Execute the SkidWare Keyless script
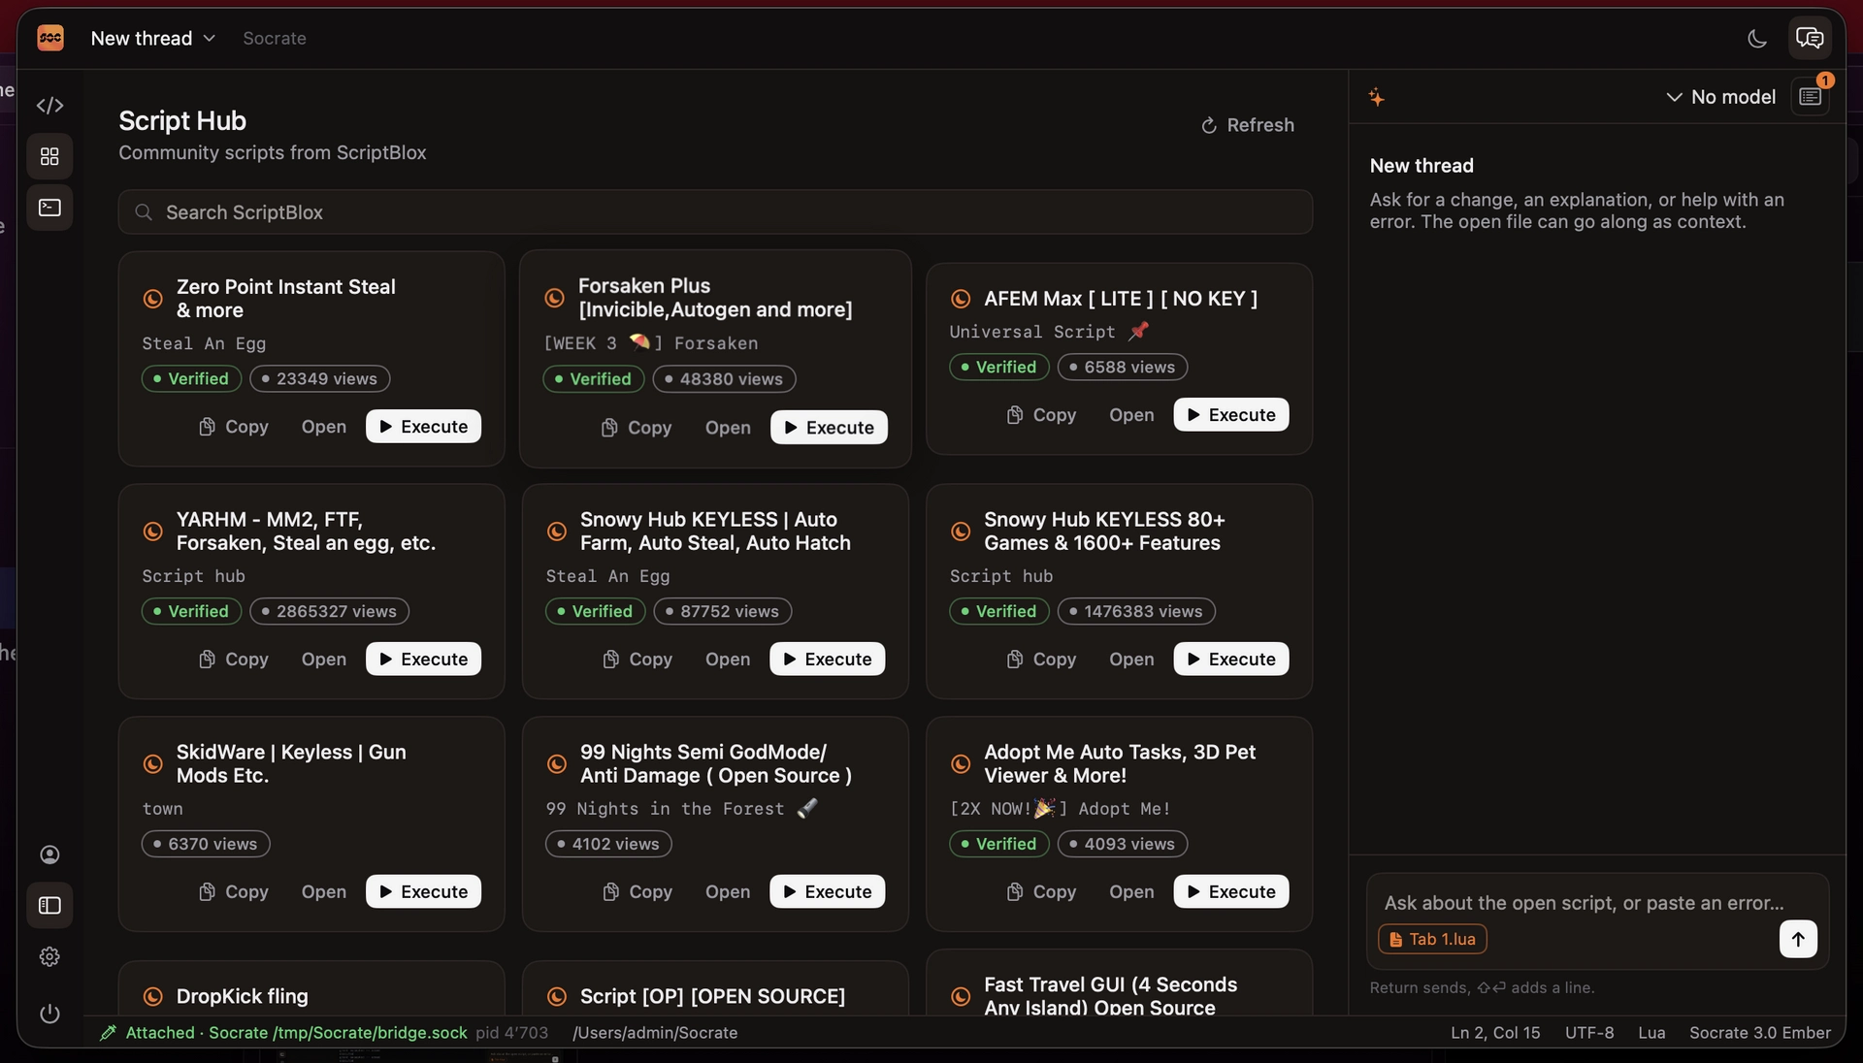1863x1063 pixels. 423,892
